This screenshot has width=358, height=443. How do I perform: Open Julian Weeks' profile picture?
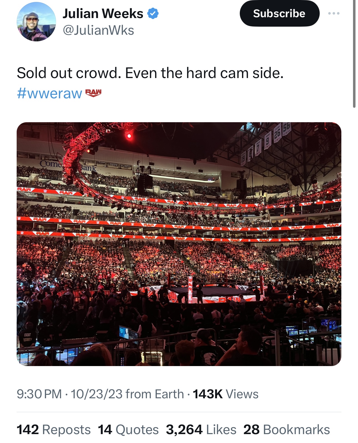point(36,22)
